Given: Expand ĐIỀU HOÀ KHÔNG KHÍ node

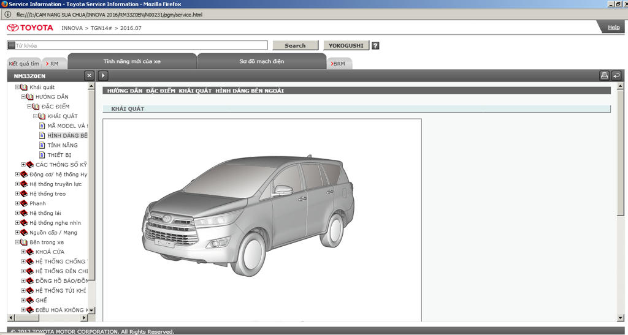Looking at the screenshot, I should point(23,310).
